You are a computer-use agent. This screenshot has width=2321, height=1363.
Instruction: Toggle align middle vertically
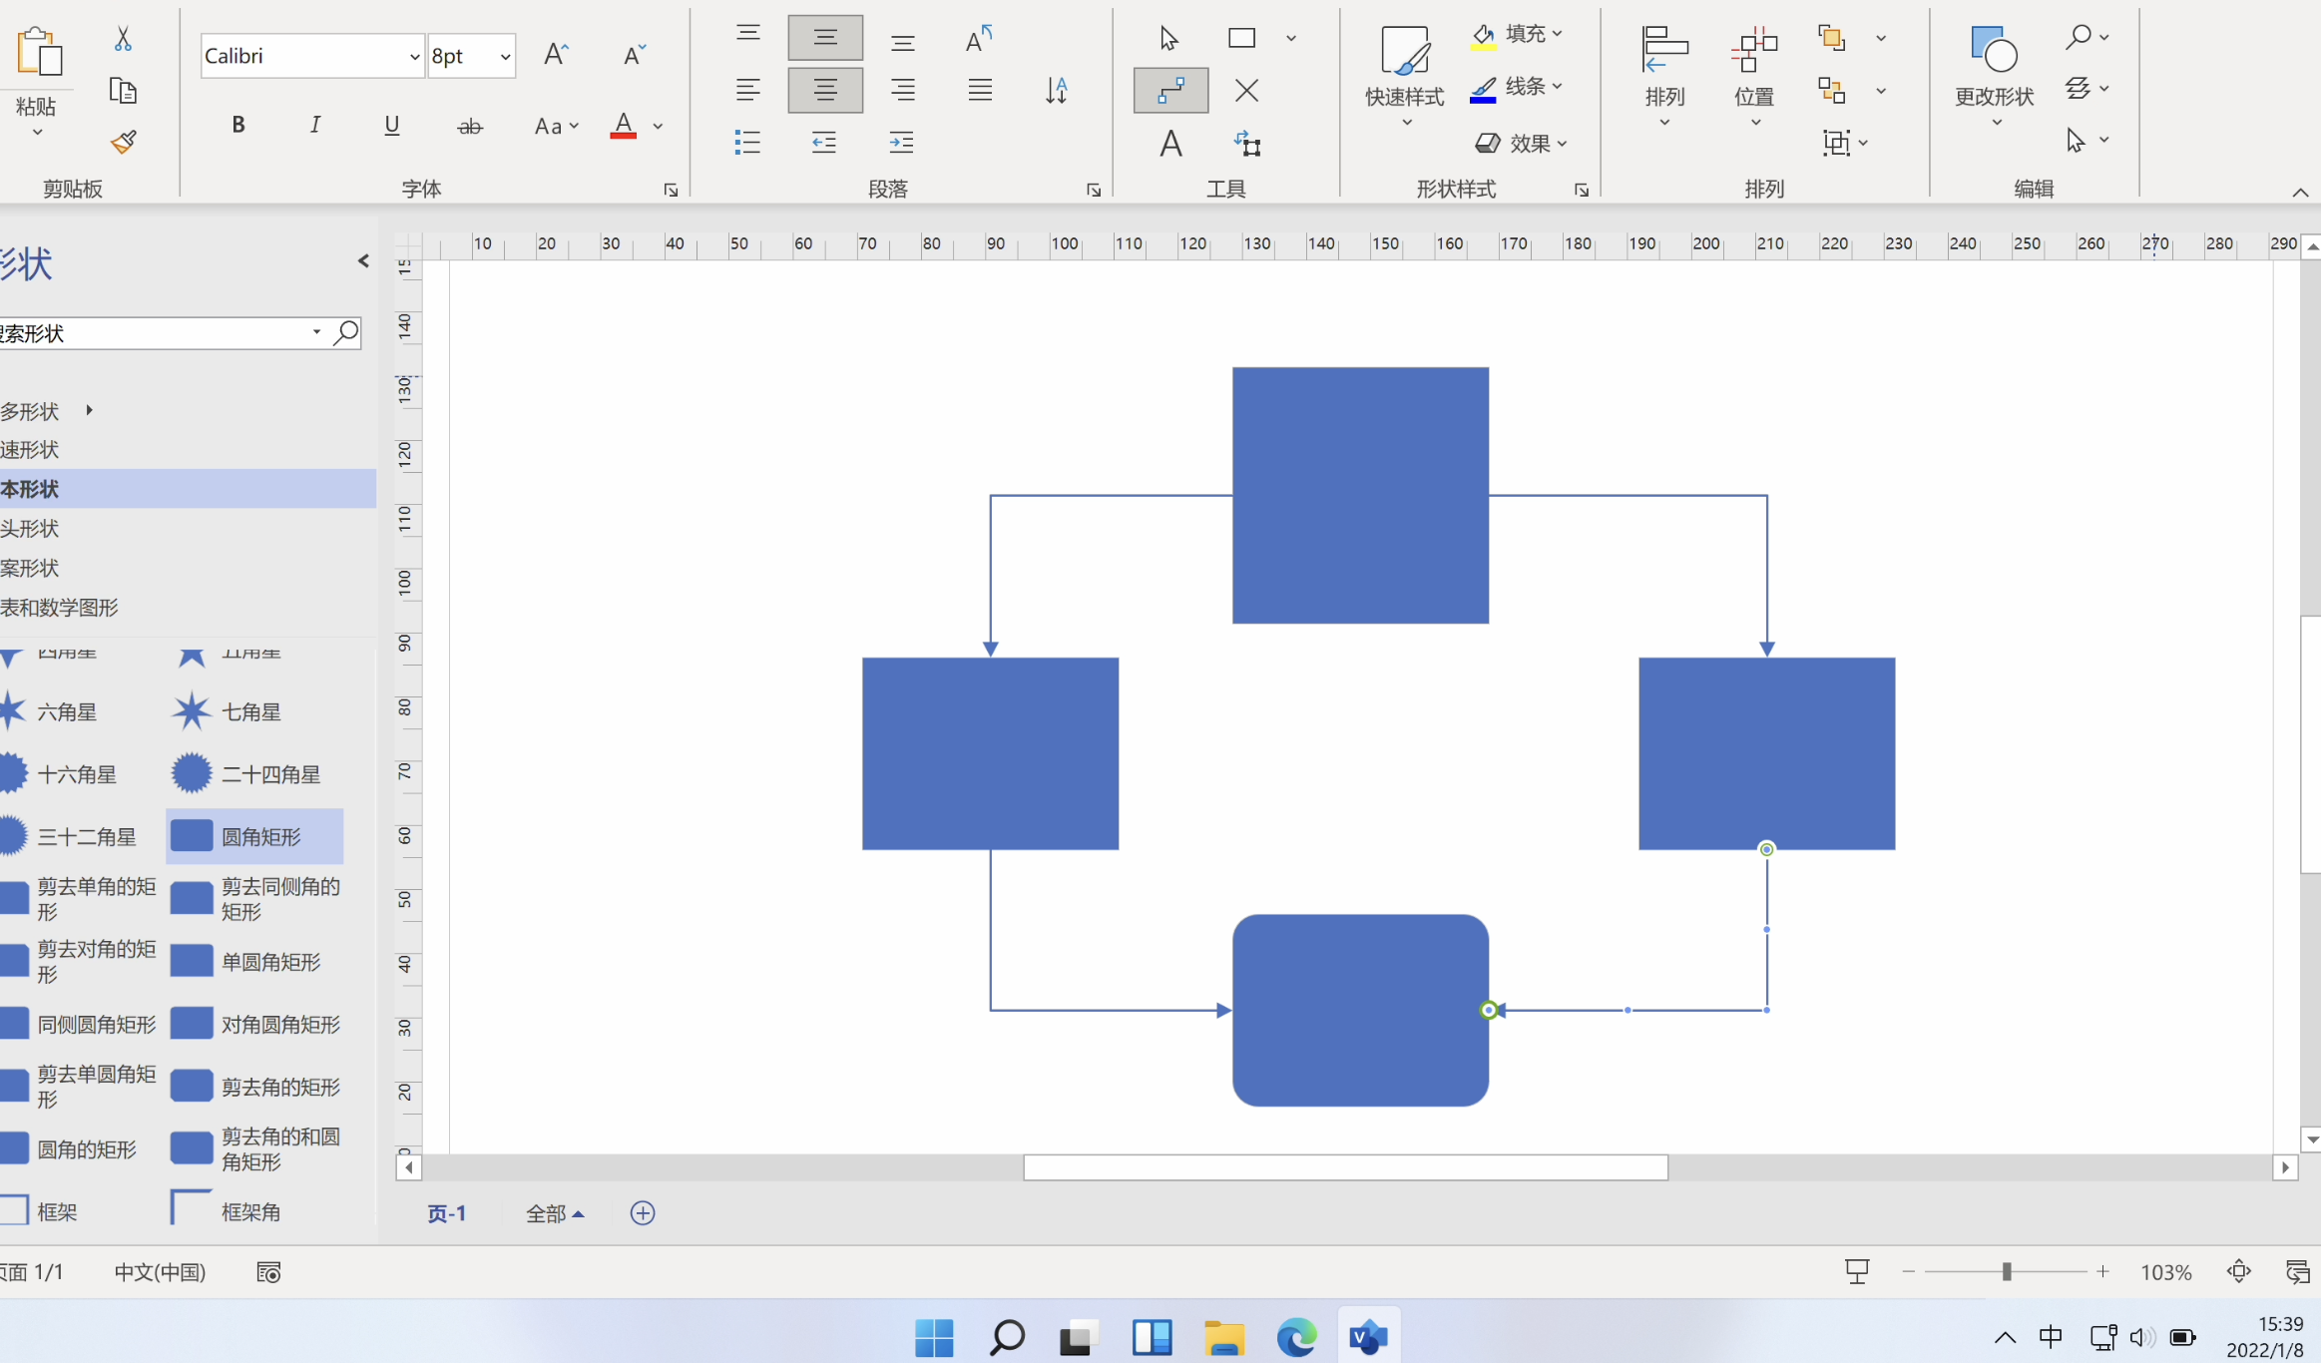pyautogui.click(x=825, y=38)
